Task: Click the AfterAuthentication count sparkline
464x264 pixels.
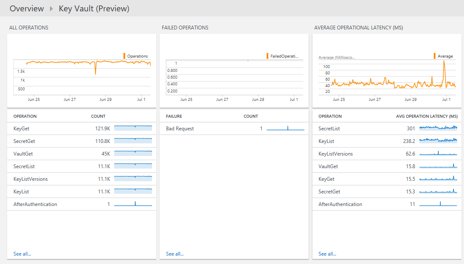Action: coord(133,204)
